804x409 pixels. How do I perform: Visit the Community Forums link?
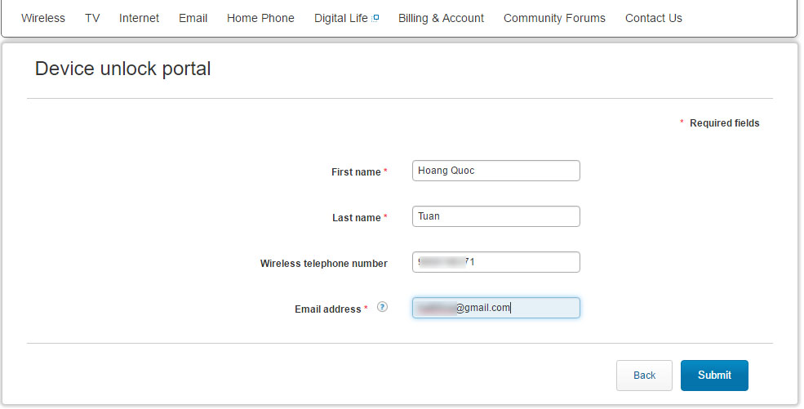[554, 19]
